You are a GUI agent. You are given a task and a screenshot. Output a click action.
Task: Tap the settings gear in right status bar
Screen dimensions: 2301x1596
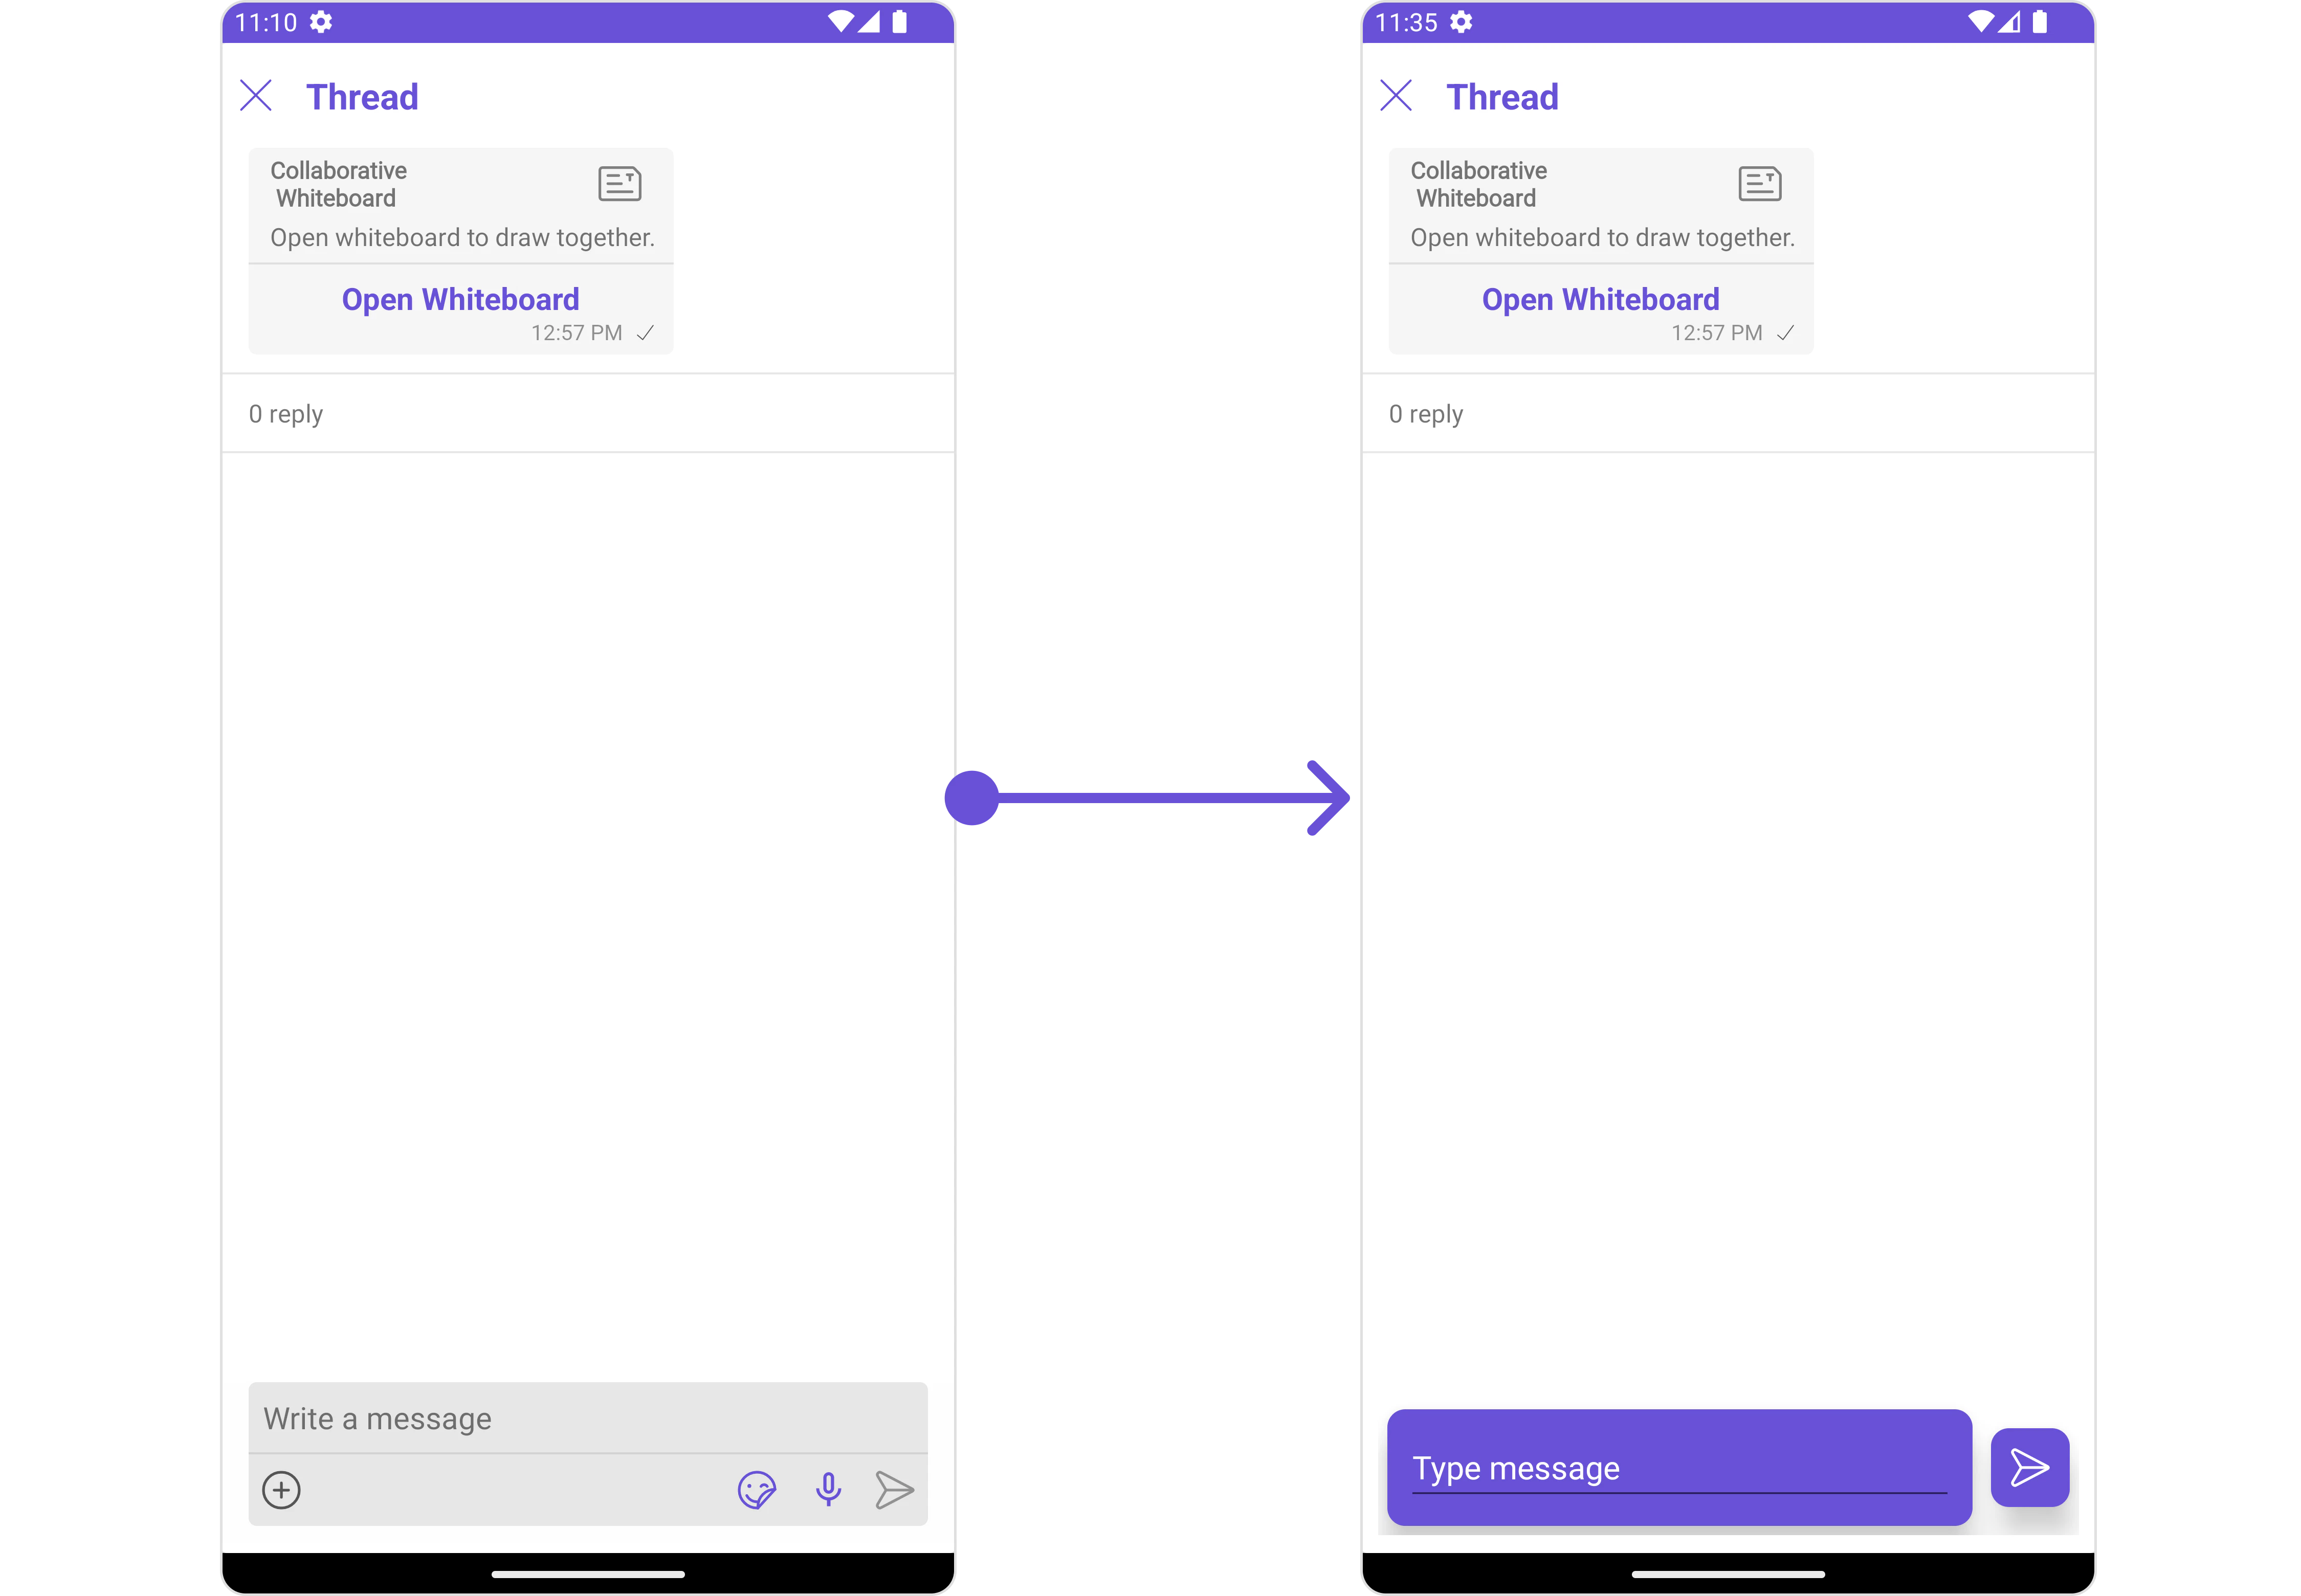click(1461, 22)
